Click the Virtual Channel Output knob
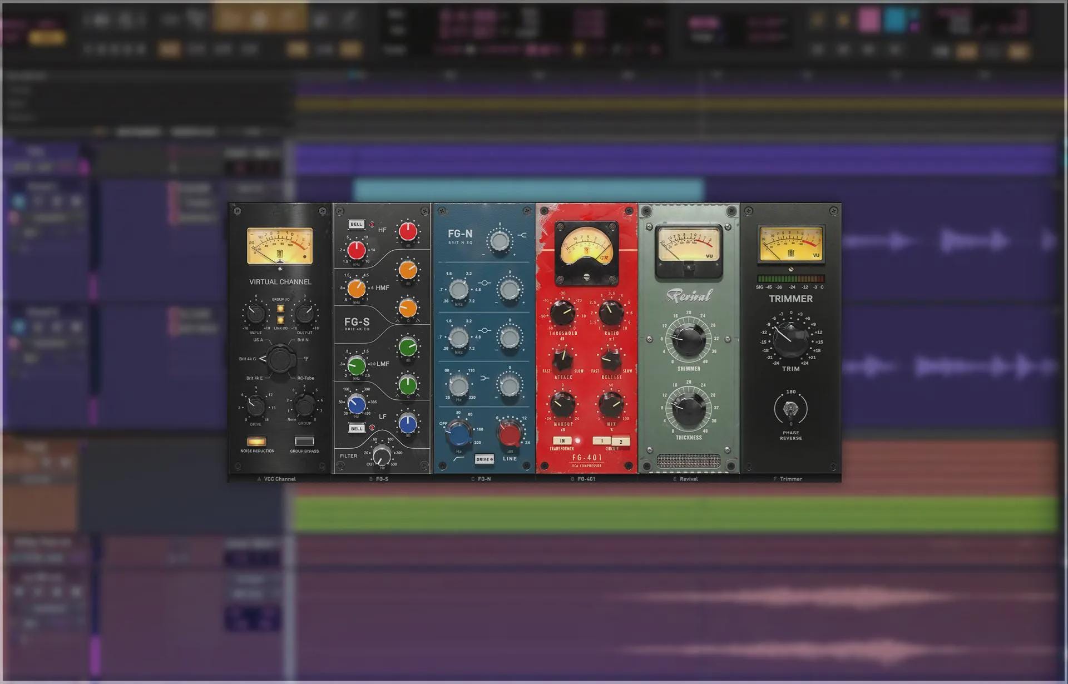Screen dimensions: 1068x684 tap(305, 314)
